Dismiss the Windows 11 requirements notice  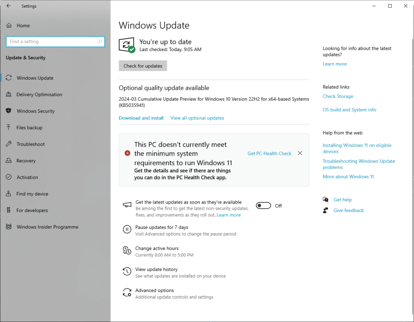coord(300,153)
